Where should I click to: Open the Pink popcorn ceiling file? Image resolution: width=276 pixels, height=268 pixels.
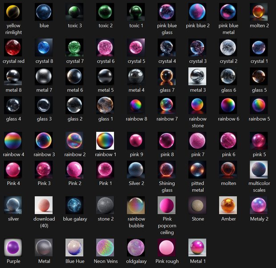tap(166, 205)
